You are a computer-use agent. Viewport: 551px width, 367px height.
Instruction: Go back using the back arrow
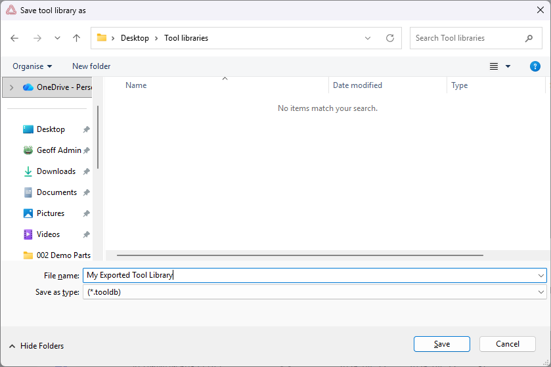(14, 38)
